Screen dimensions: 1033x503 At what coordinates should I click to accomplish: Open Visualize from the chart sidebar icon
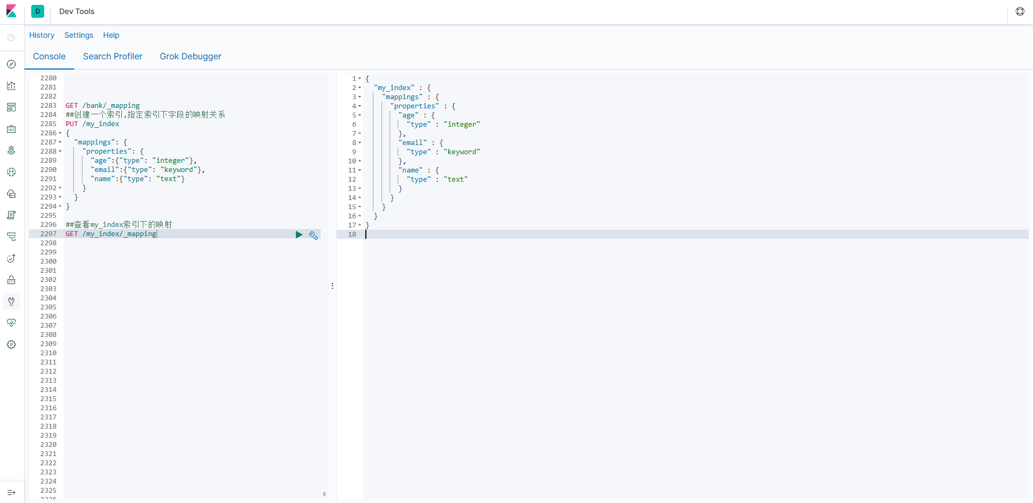click(x=11, y=86)
